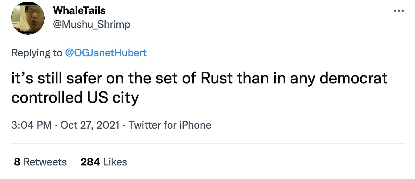This screenshot has width=415, height=179.
Task: Click the like count number 284
Action: click(x=90, y=162)
